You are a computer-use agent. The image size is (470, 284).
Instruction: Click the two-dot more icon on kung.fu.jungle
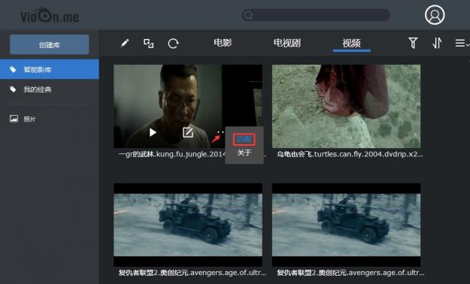click(220, 132)
